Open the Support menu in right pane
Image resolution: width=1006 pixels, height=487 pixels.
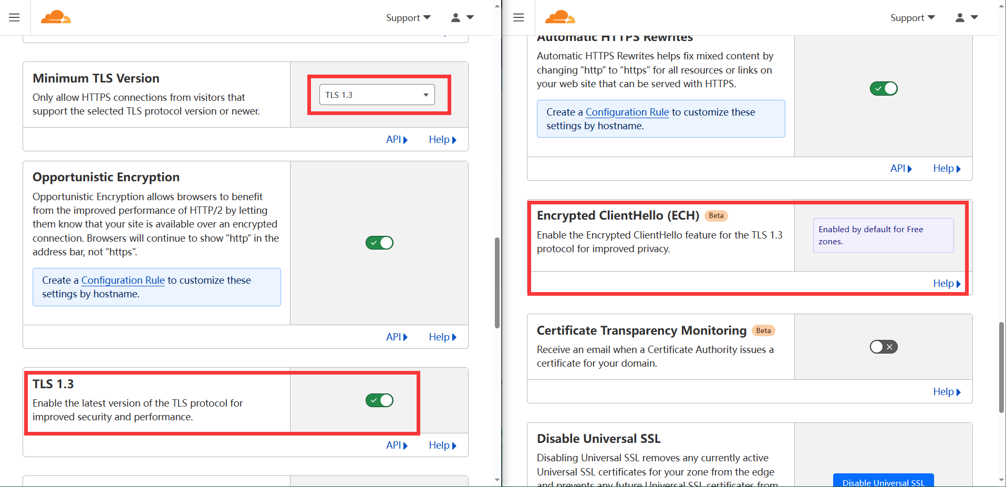pos(912,17)
